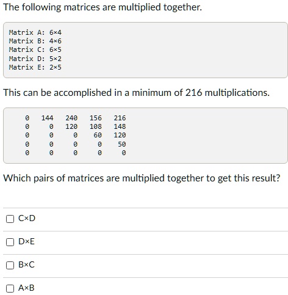Image resolution: width=288 pixels, height=295 pixels.
Task: Click the Matrix A: 6×4 line
Action: coord(35,32)
